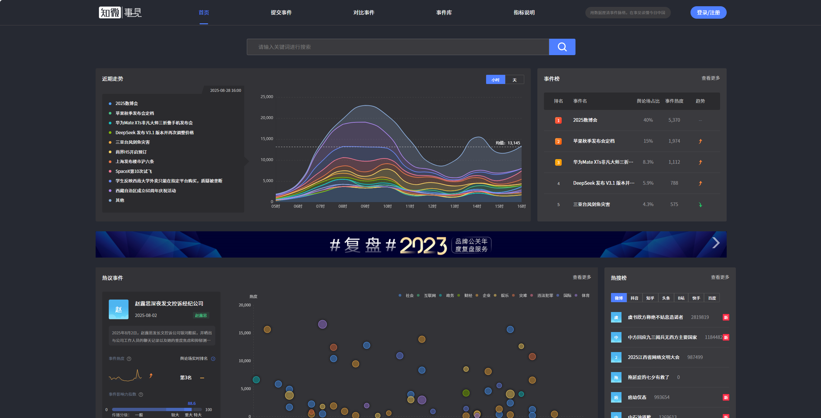This screenshot has width=821, height=418.
Task: Click the 事件影响力指数 progress bar
Action: point(157,409)
